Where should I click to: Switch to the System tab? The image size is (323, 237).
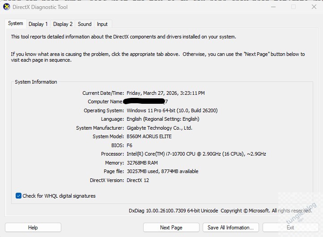click(x=16, y=23)
